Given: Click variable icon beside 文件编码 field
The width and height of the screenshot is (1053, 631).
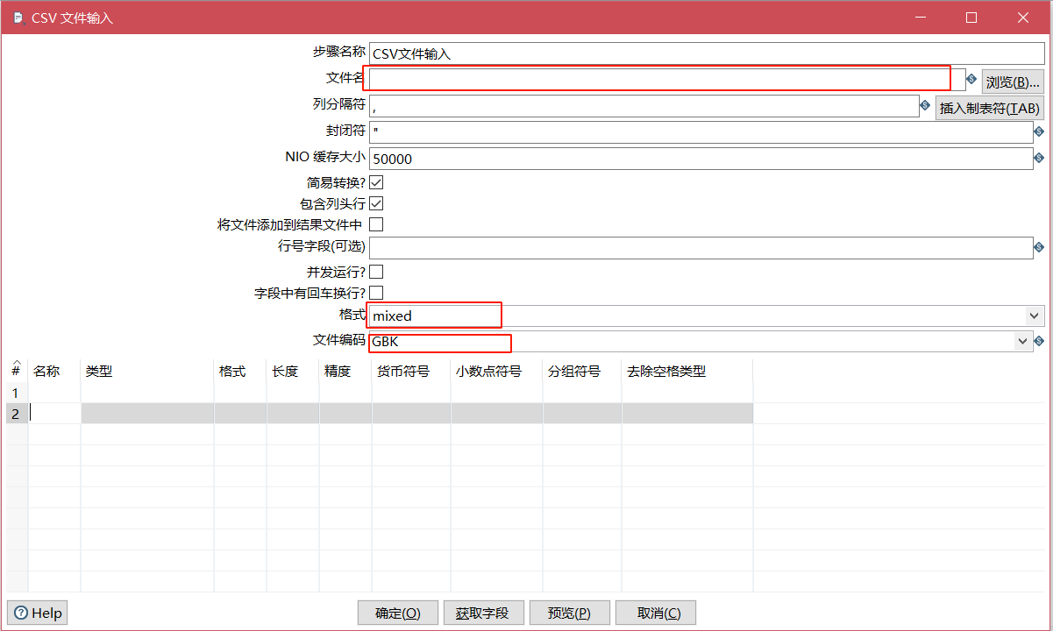Looking at the screenshot, I should click(1039, 341).
